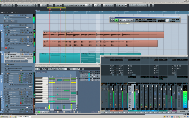Stop playback in the Transport window
This screenshot has width=189, height=118.
(124, 20)
